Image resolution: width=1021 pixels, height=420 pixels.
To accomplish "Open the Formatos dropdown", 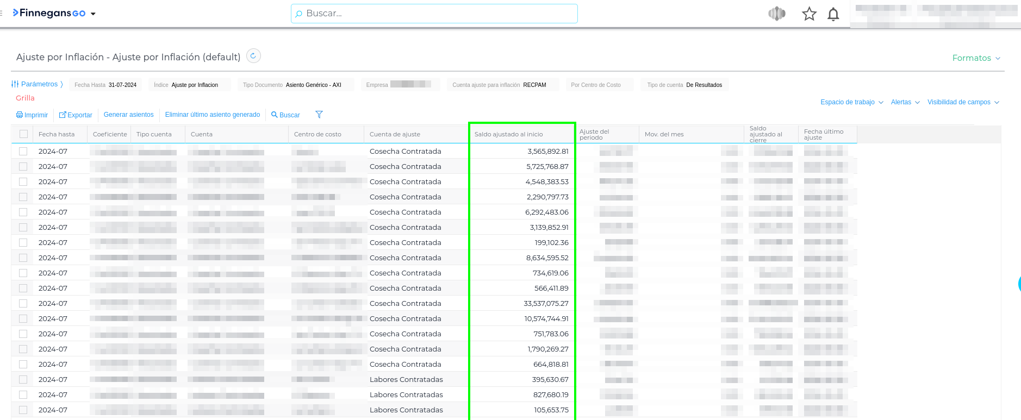I will [x=976, y=58].
